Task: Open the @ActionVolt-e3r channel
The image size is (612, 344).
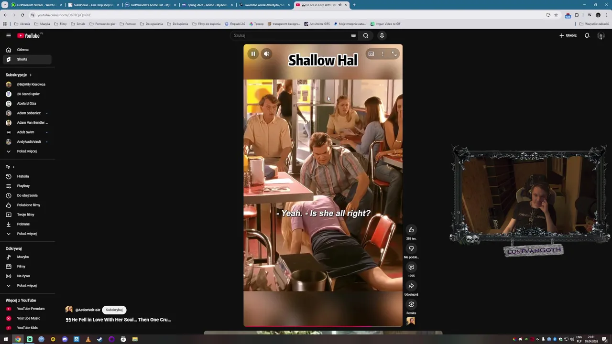Action: pos(87,310)
